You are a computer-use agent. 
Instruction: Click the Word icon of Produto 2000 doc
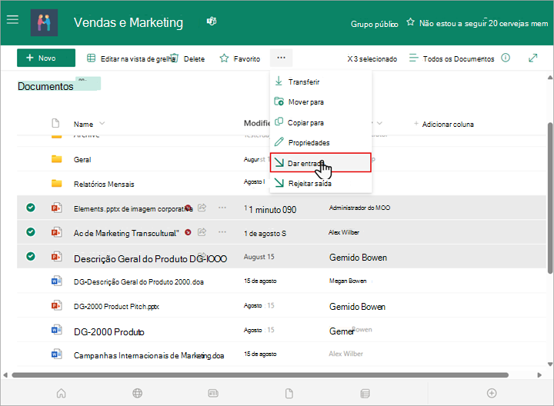(x=56, y=281)
